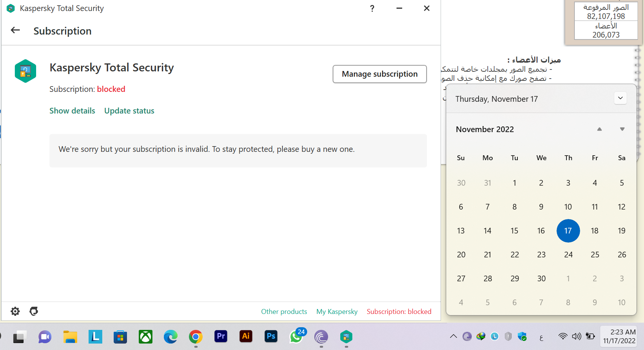Click Windows Security shield tray icon
This screenshot has height=350, width=644.
pyautogui.click(x=522, y=336)
